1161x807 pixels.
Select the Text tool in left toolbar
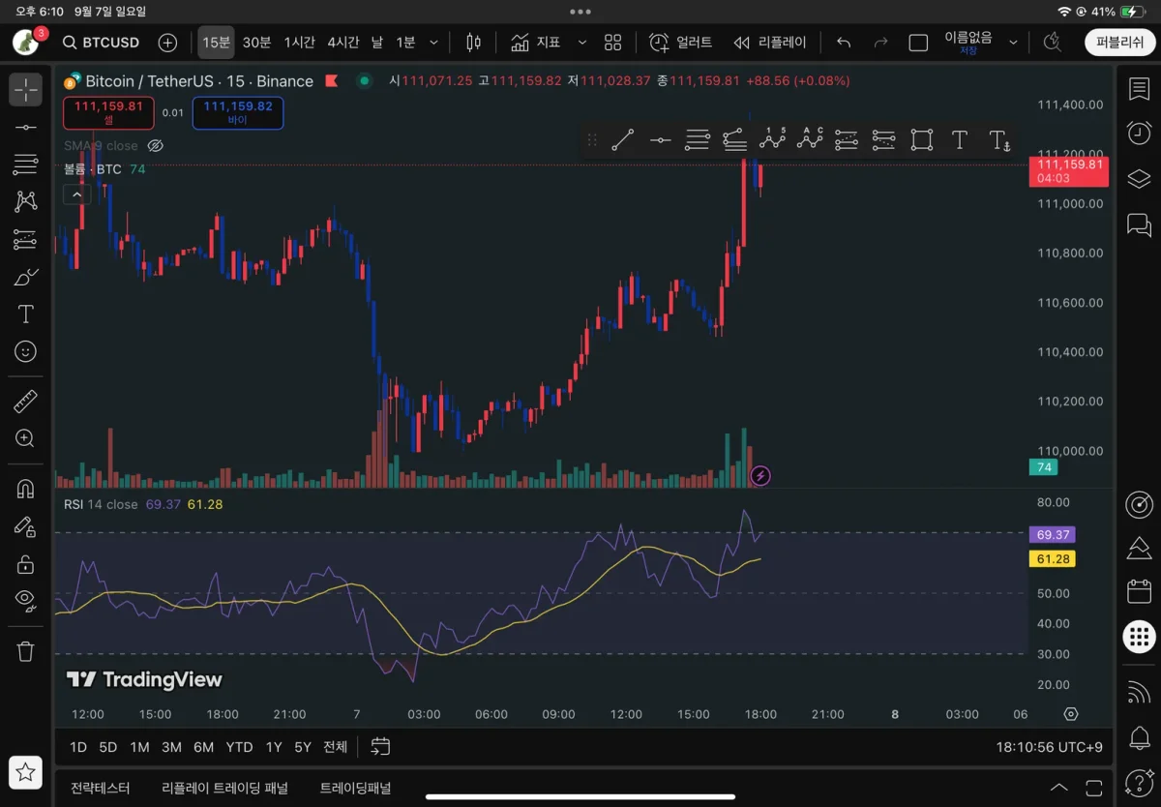click(25, 314)
